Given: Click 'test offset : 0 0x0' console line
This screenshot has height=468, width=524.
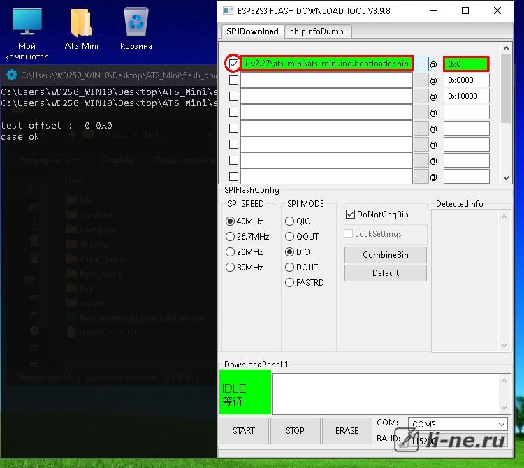Looking at the screenshot, I should 56,125.
